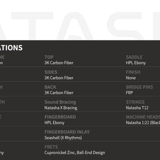Click the BRIDGE PINS heading
This screenshot has width=160, height=160.
pyautogui.click(x=140, y=87)
